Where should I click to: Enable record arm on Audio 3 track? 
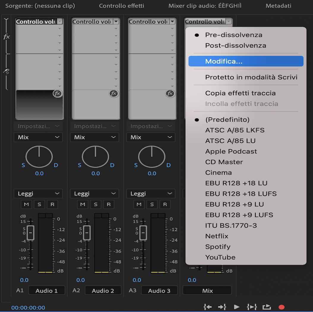[x=165, y=205]
